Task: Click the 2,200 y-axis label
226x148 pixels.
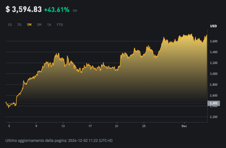Action: [x=213, y=117]
